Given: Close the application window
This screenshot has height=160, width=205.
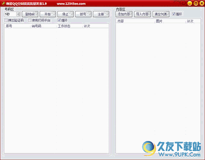Looking at the screenshot, I should click(202, 3).
